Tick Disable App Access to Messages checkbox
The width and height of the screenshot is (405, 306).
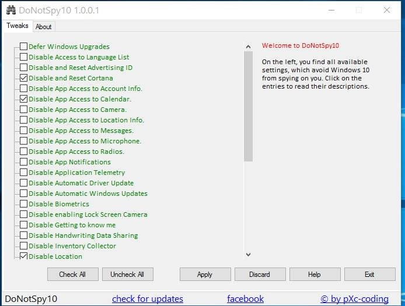coord(23,131)
